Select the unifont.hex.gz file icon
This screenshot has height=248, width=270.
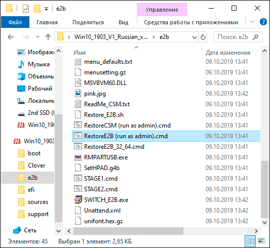[x=78, y=221]
